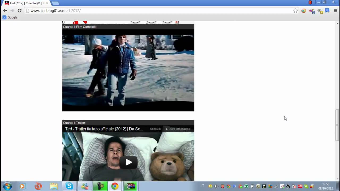This screenshot has width=340, height=191.
Task: Expand Altre informazioni on the trailer
Action: [x=178, y=129]
